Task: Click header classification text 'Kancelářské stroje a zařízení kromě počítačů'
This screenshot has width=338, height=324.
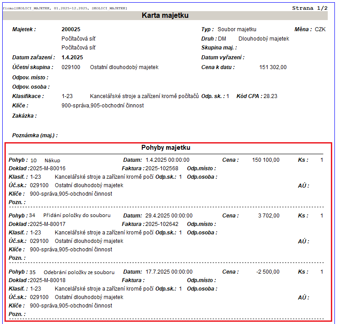Action: click(144, 96)
